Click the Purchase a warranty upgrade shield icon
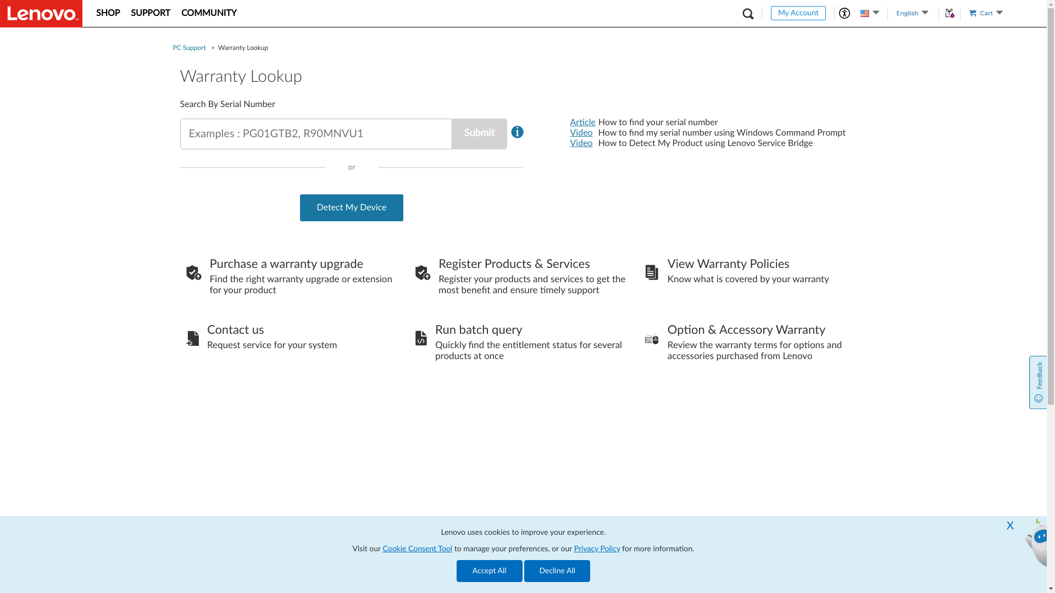This screenshot has width=1055, height=593. pos(193,272)
